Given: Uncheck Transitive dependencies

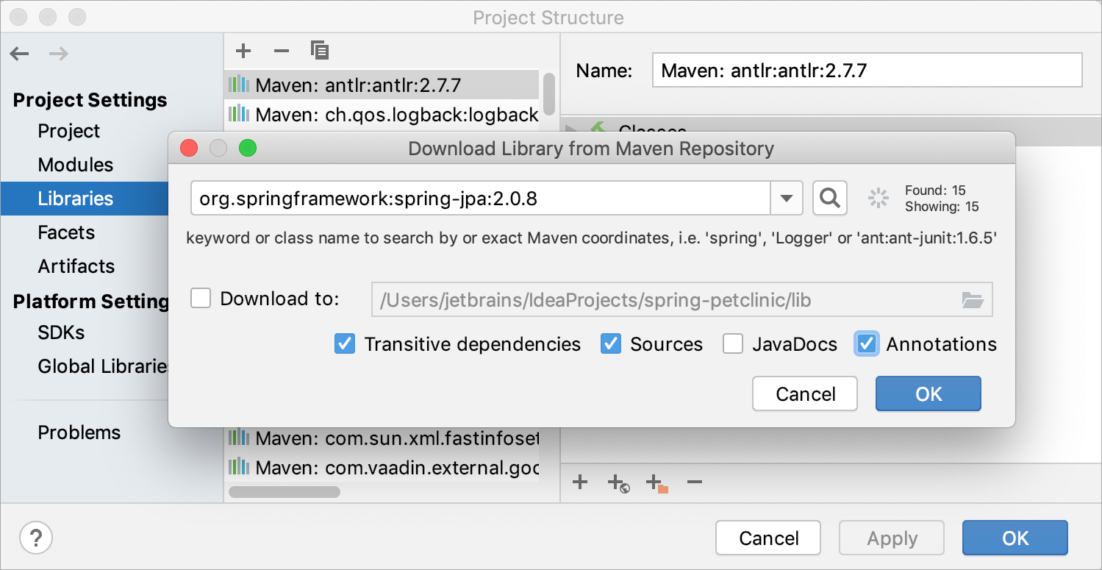Looking at the screenshot, I should (x=345, y=344).
